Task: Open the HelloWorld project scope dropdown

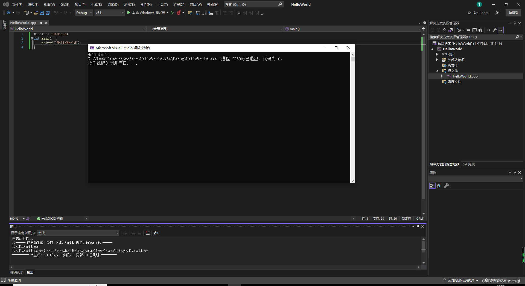Action: pos(78,29)
